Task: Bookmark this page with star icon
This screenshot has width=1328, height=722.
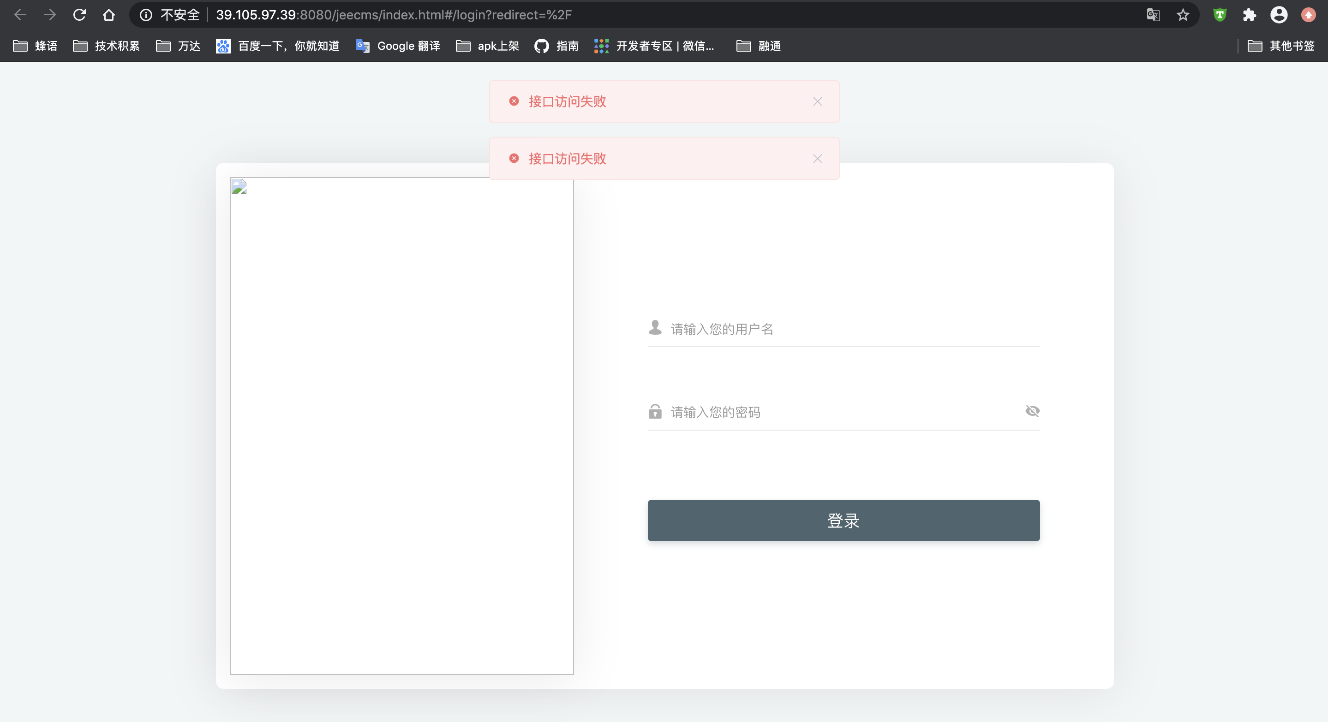Action: pyautogui.click(x=1183, y=15)
